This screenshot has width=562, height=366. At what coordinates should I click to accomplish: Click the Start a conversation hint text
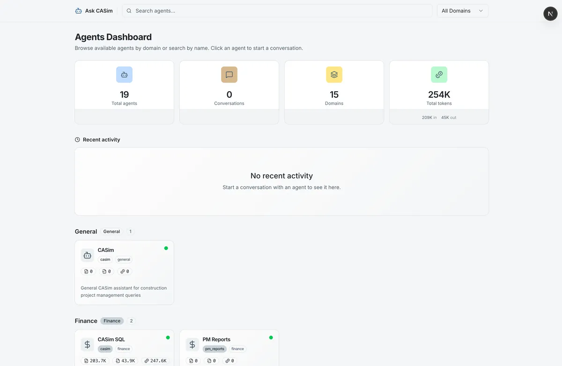point(281,187)
